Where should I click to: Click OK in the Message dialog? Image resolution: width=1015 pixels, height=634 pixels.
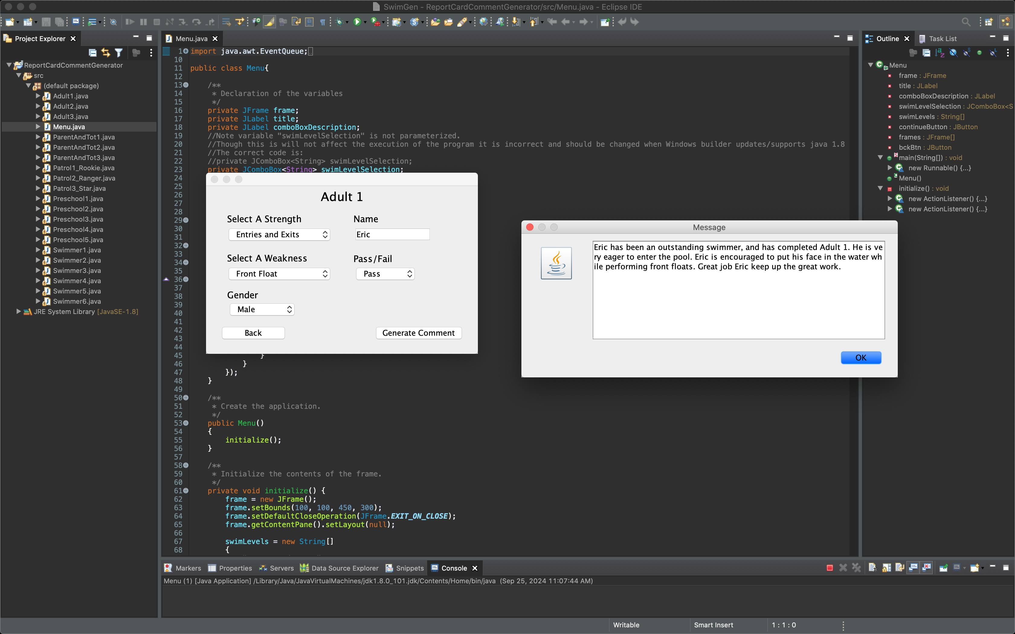point(861,358)
